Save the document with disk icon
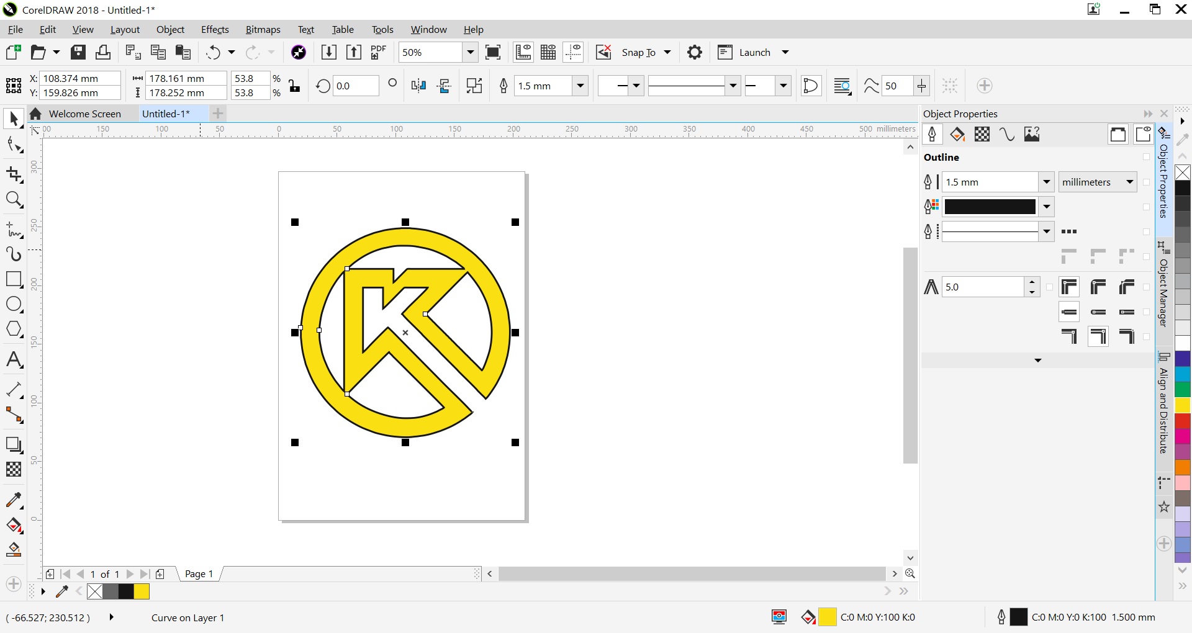Viewport: 1192px width, 633px height. tap(78, 52)
